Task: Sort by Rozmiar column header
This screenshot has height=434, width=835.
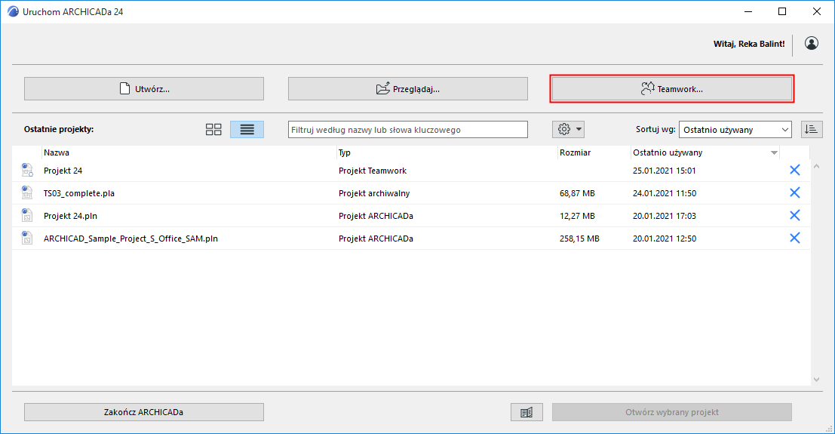Action: click(575, 152)
